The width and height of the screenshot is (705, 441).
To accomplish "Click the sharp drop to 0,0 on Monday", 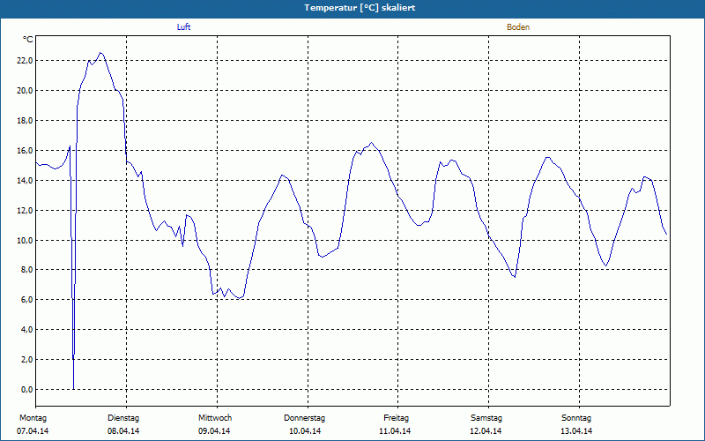I will tap(73, 388).
